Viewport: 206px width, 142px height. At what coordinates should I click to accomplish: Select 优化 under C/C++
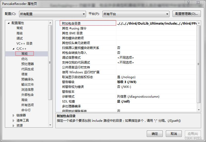coord(24,59)
